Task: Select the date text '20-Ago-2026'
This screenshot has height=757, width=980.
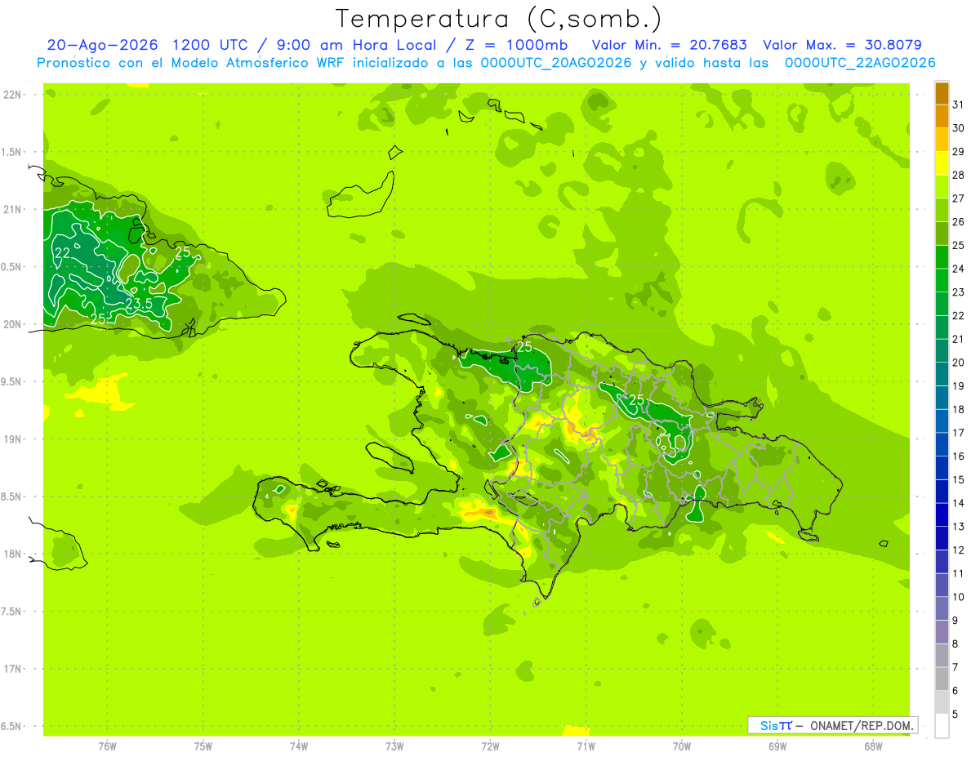Action: [103, 45]
